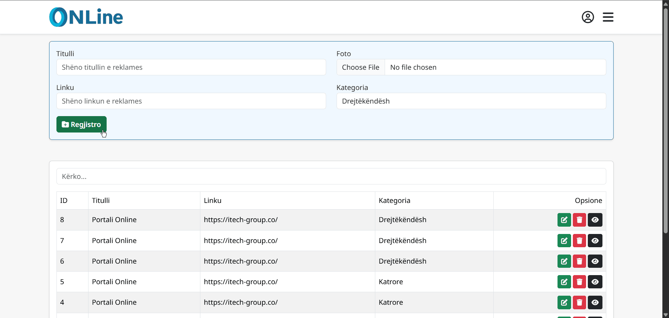Click the scrollbar down arrow
This screenshot has width=669, height=318.
(x=666, y=315)
